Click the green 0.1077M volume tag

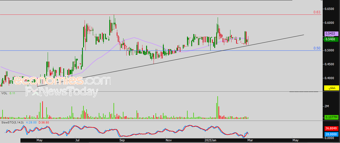[331, 117]
